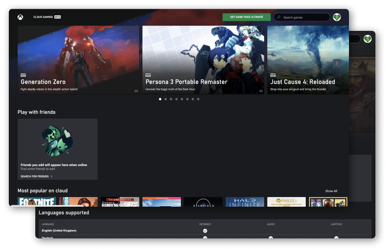
Task: Click Search for Friends link
Action: 35,176
